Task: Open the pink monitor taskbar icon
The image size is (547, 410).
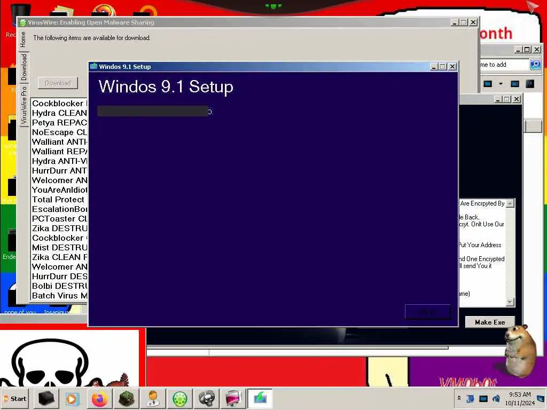Action: (233, 398)
